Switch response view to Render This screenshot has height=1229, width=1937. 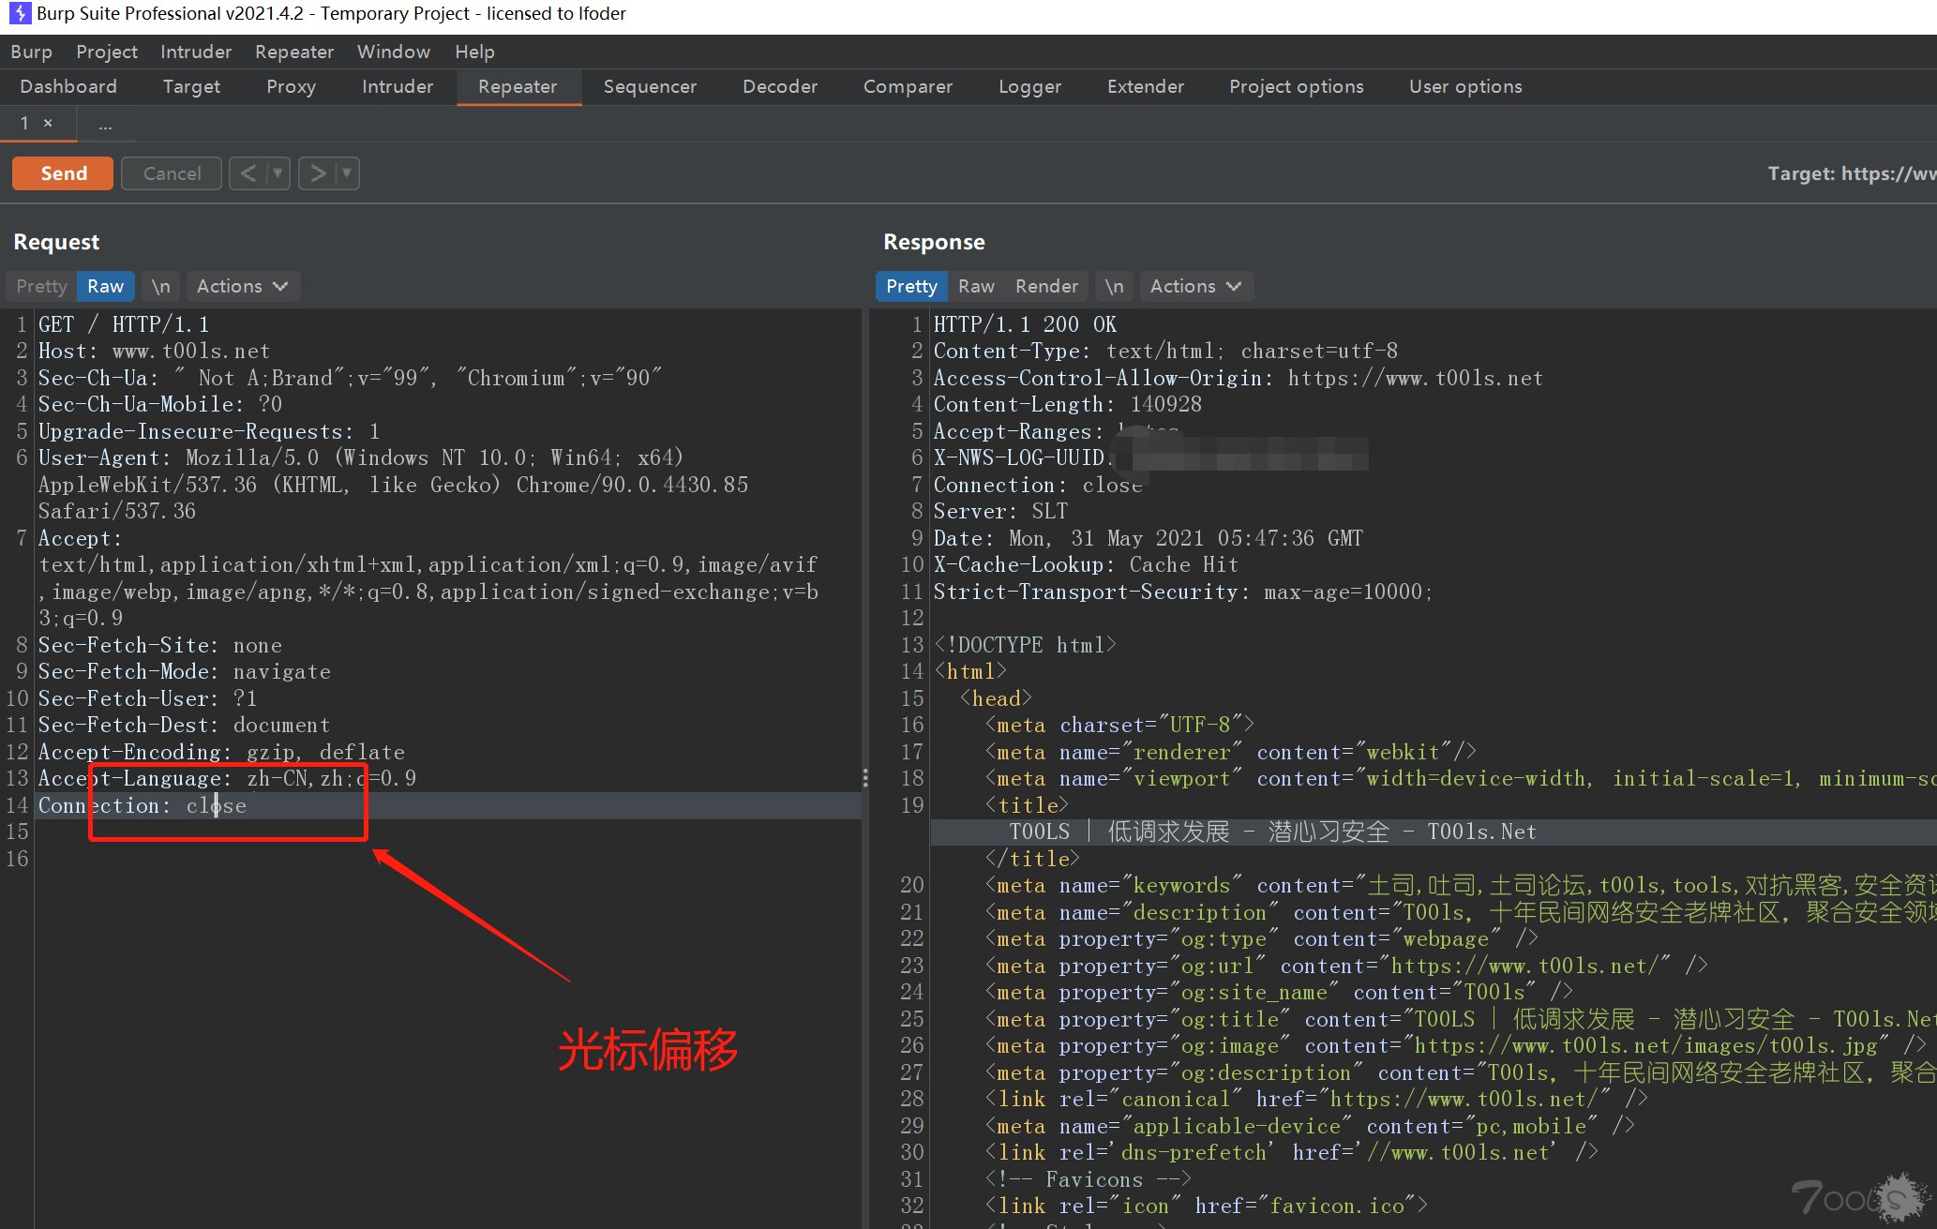1046,286
